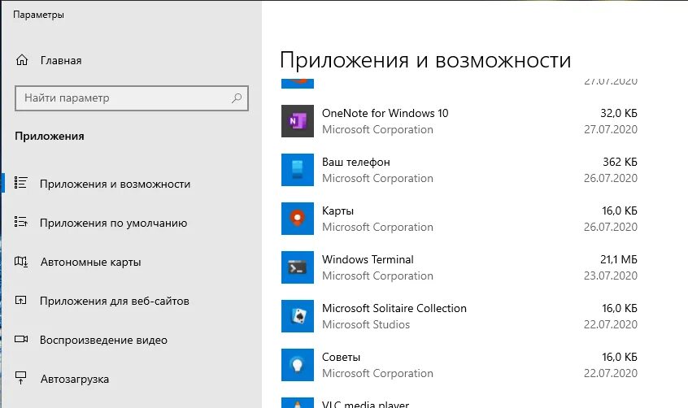This screenshot has height=408, width=688.
Task: Click the magnifier icon in search box
Action: point(237,98)
